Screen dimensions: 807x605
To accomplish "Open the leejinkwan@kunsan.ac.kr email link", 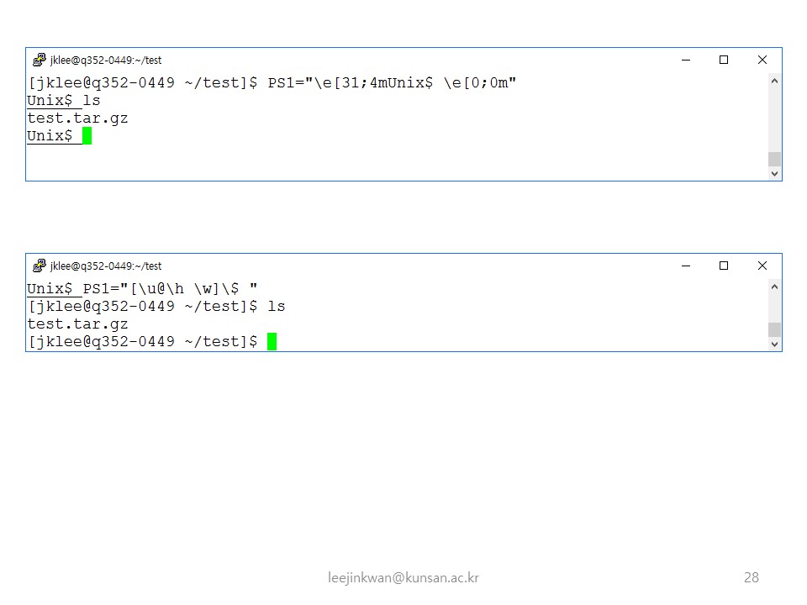I will click(x=403, y=577).
